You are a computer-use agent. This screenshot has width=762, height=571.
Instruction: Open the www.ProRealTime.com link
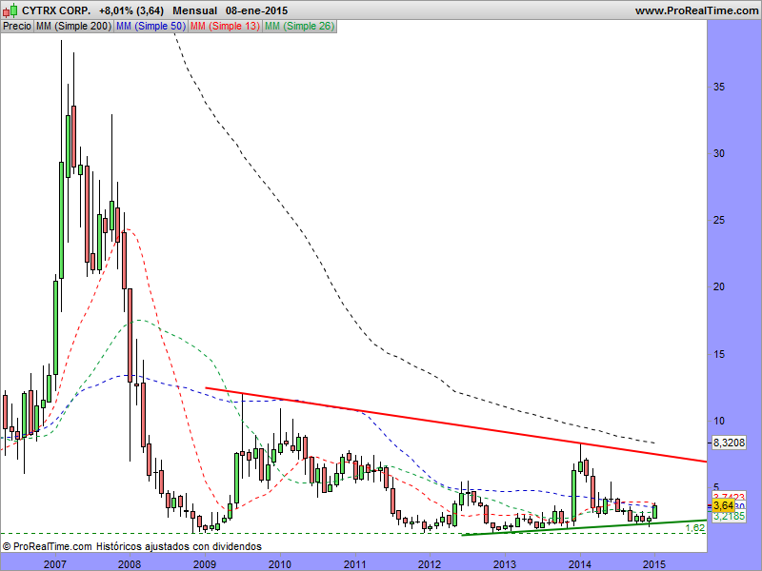[x=696, y=10]
